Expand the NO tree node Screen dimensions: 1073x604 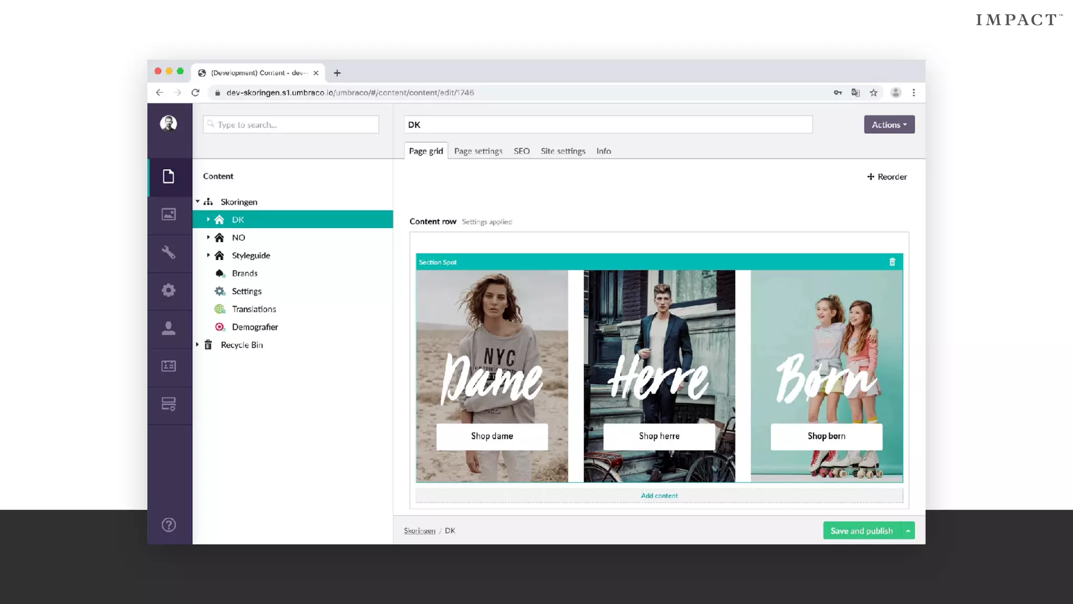208,238
